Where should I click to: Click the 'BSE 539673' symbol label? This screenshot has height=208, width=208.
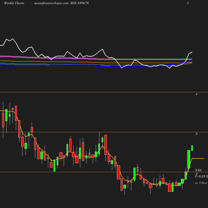(x=79, y=3)
